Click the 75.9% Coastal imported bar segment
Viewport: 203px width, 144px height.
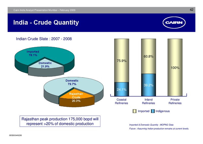pyautogui.click(x=122, y=60)
